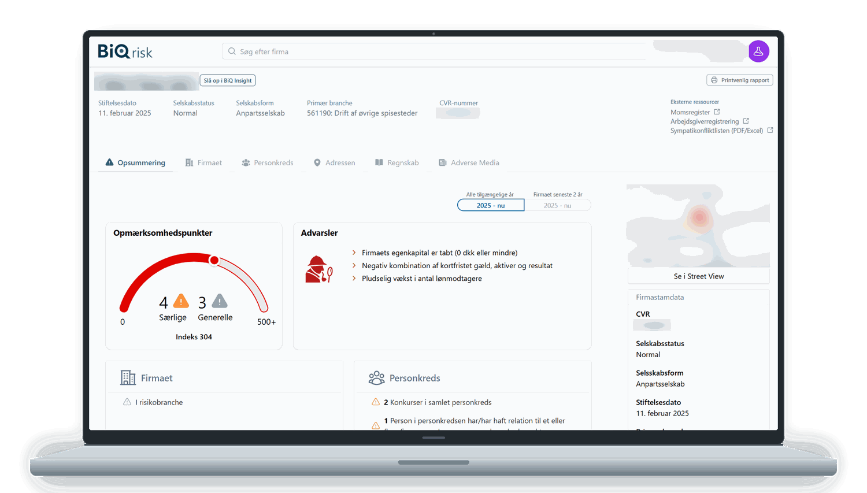Click the building icon in Firmaet card

point(128,377)
